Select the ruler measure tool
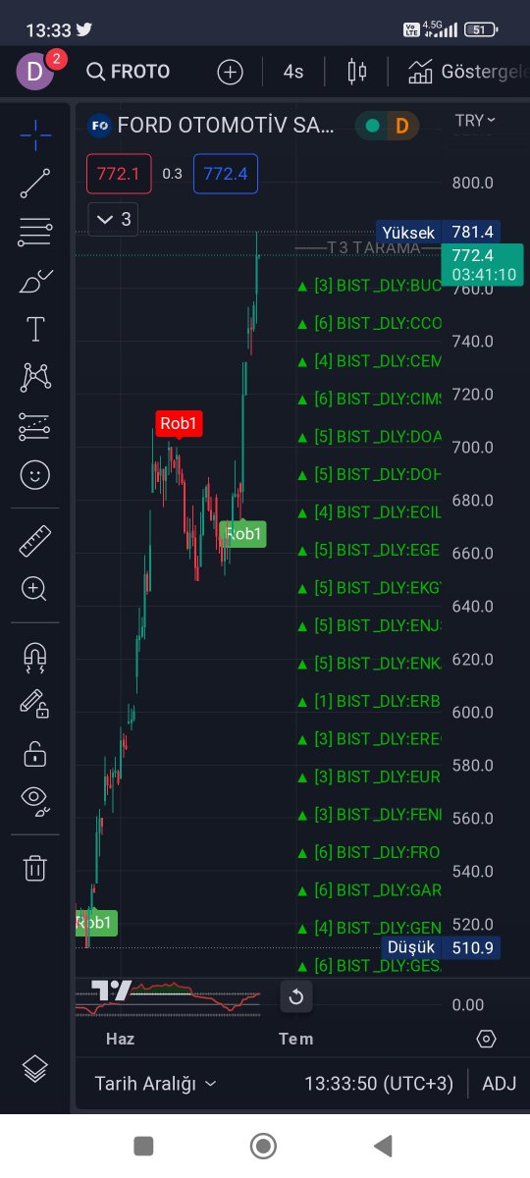Image resolution: width=530 pixels, height=1178 pixels. 35,540
